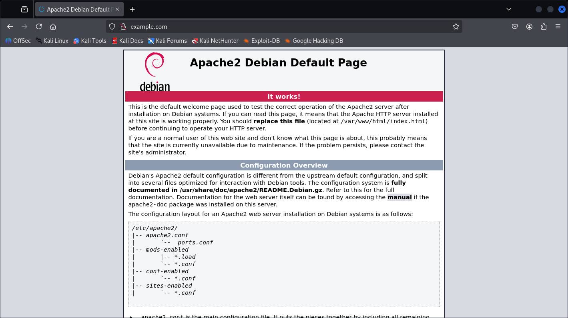Expand the list all tabs chevron
The height and width of the screenshot is (318, 568).
[x=509, y=9]
